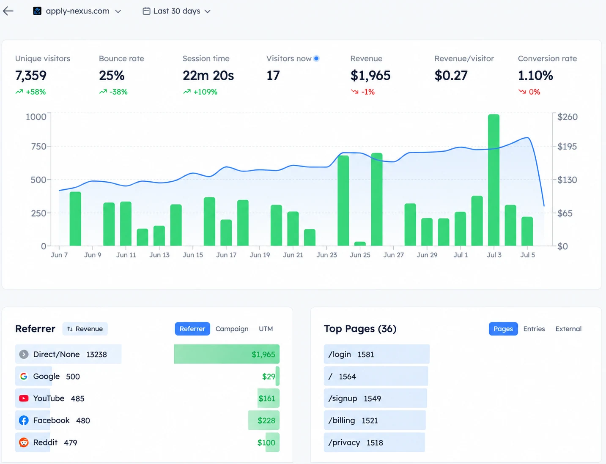The height and width of the screenshot is (464, 606).
Task: Select the Referrer tab
Action: click(x=192, y=329)
